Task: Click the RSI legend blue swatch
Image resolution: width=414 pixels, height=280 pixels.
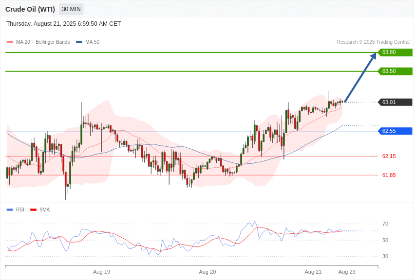Action: point(10,210)
